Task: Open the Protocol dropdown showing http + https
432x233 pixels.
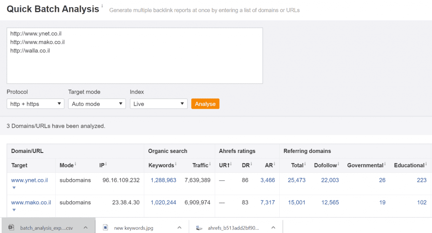Action: pos(35,104)
